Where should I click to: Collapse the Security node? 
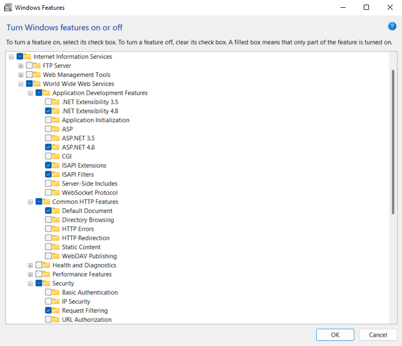click(30, 284)
